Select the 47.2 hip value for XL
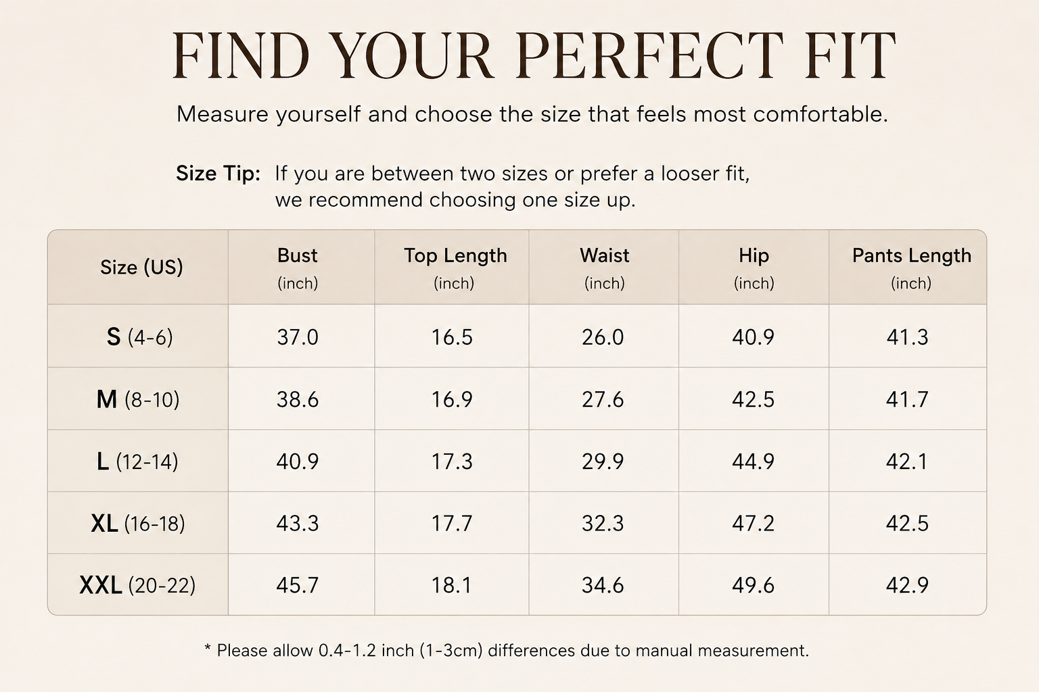Image resolution: width=1039 pixels, height=692 pixels. pyautogui.click(x=753, y=523)
